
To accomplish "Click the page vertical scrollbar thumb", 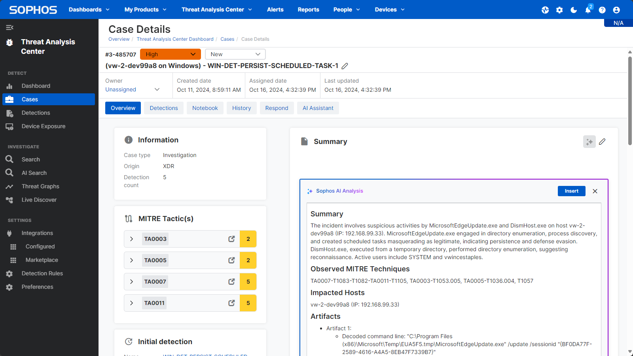I will click(630, 101).
